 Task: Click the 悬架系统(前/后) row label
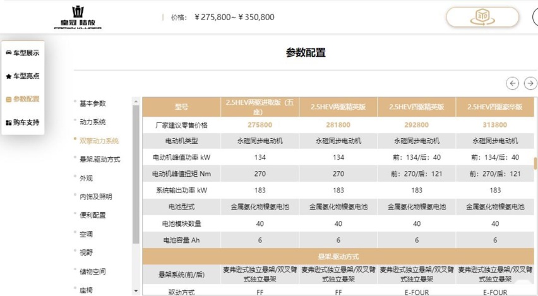click(181, 275)
